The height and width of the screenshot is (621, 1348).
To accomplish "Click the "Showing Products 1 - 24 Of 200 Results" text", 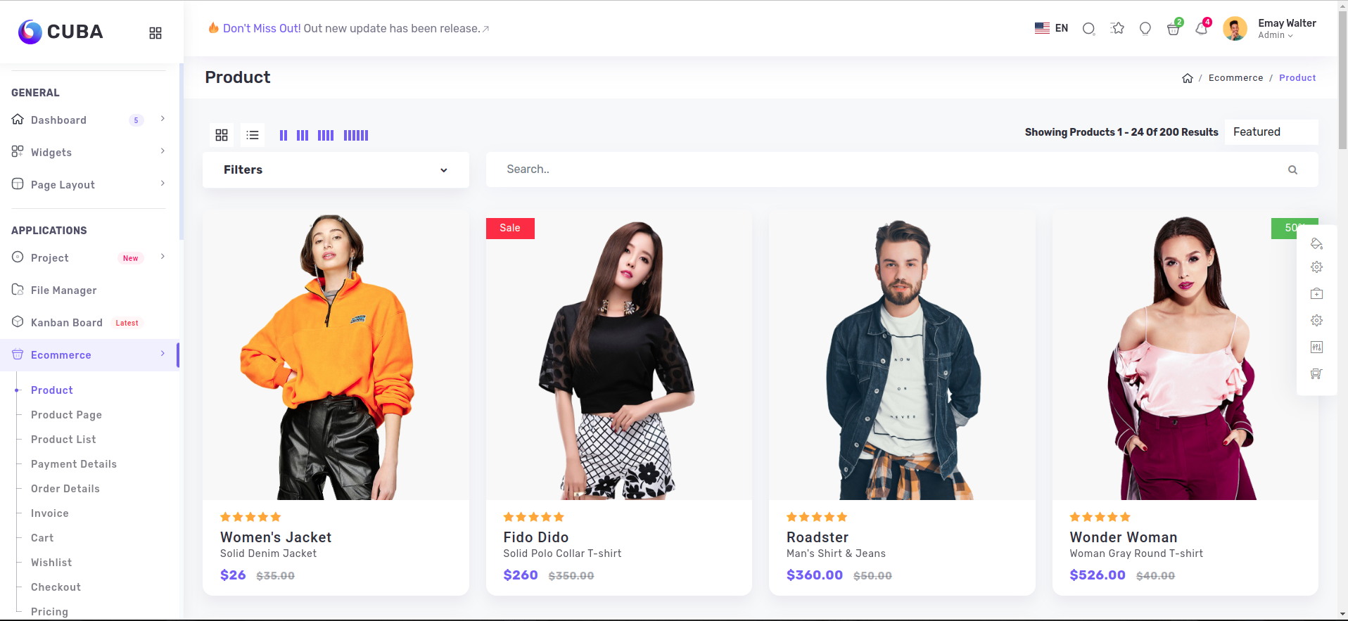I will [1121, 132].
